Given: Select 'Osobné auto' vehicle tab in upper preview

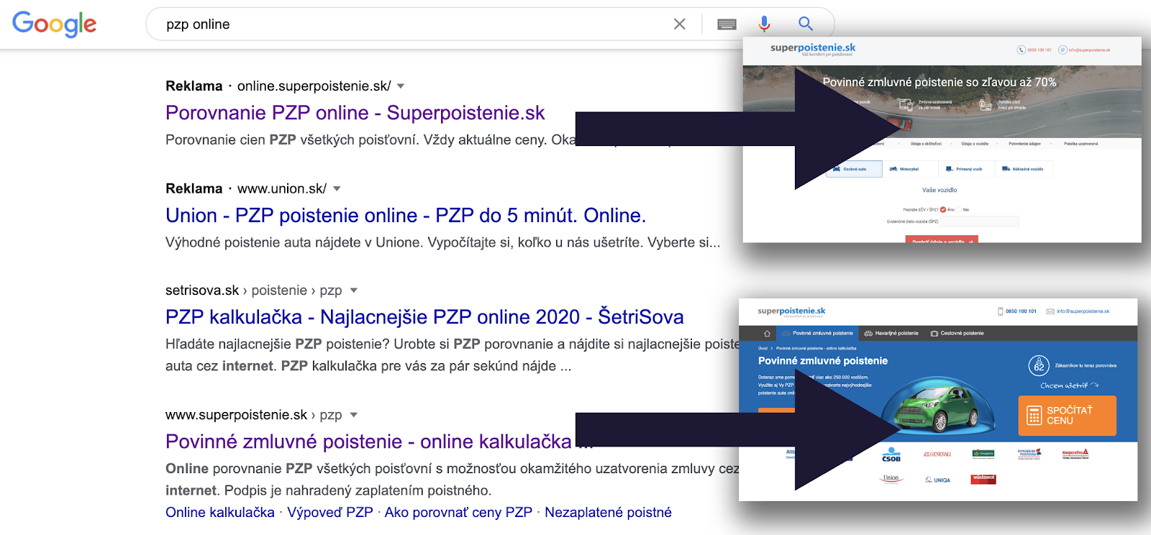Looking at the screenshot, I should (x=854, y=169).
